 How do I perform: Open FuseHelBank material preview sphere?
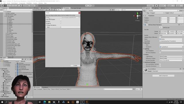(x=146, y=70)
